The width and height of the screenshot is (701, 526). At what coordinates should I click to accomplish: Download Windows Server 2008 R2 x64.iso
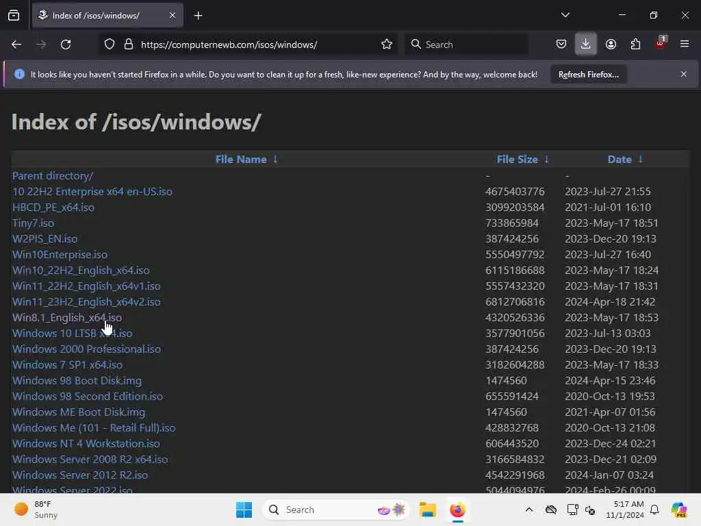[x=90, y=459]
